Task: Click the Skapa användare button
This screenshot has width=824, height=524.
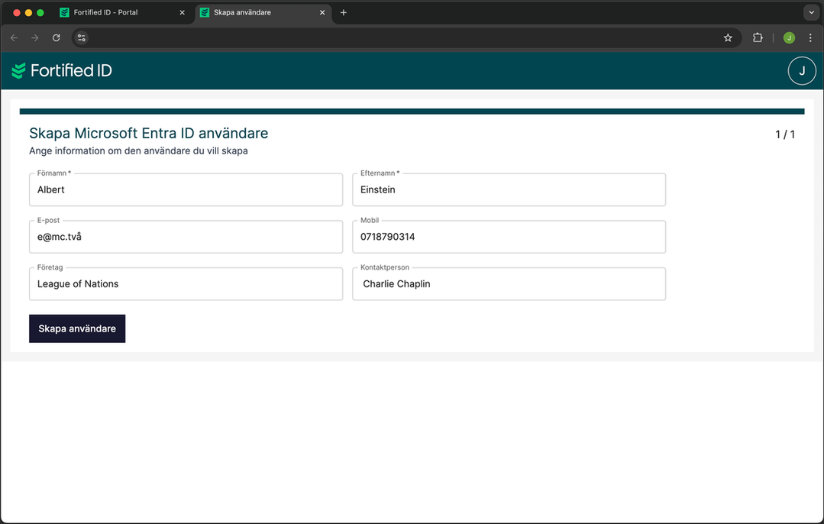Action: [x=77, y=328]
